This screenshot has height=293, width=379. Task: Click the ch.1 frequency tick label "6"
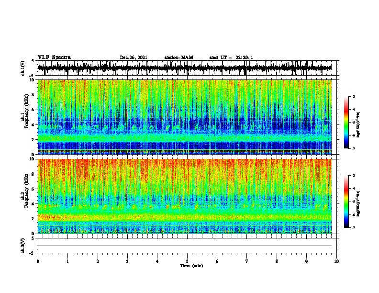click(33, 110)
